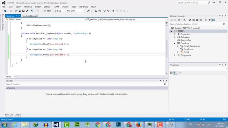The height and width of the screenshot is (128, 228).
Task: Click the Toolbox search magnifier icon
Action: (165, 84)
